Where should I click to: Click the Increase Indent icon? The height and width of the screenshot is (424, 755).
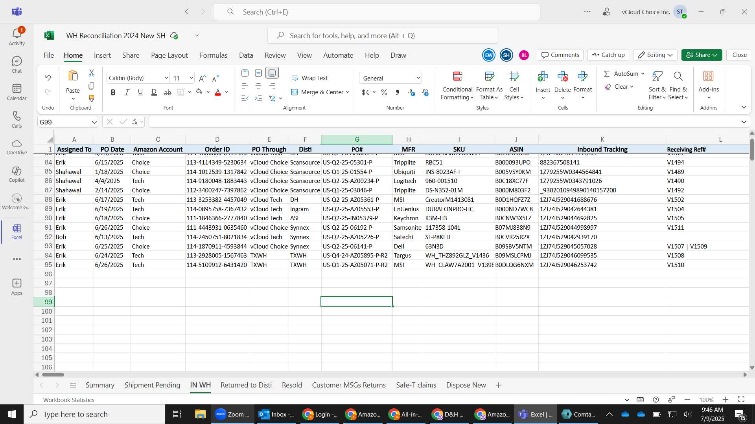pos(258,99)
